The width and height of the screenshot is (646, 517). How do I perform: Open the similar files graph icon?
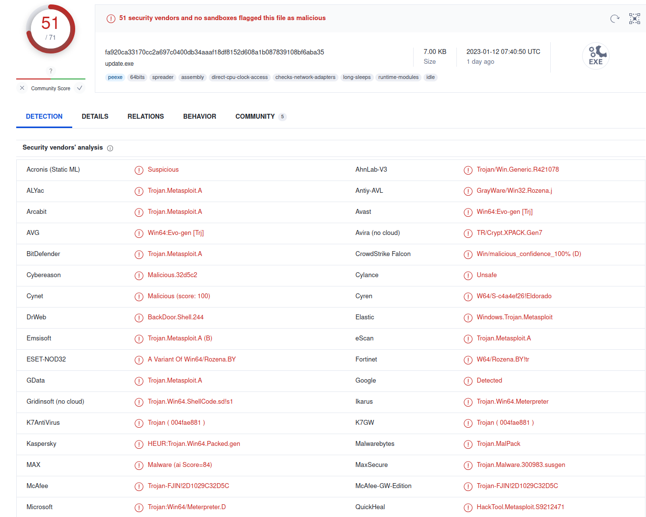pos(635,19)
